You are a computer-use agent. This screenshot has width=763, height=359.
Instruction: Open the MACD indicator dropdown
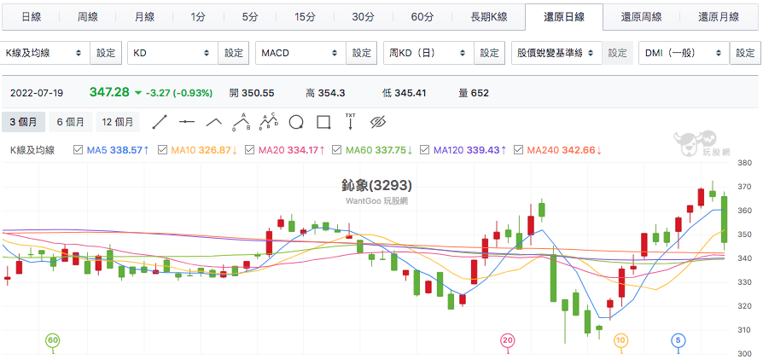click(300, 53)
